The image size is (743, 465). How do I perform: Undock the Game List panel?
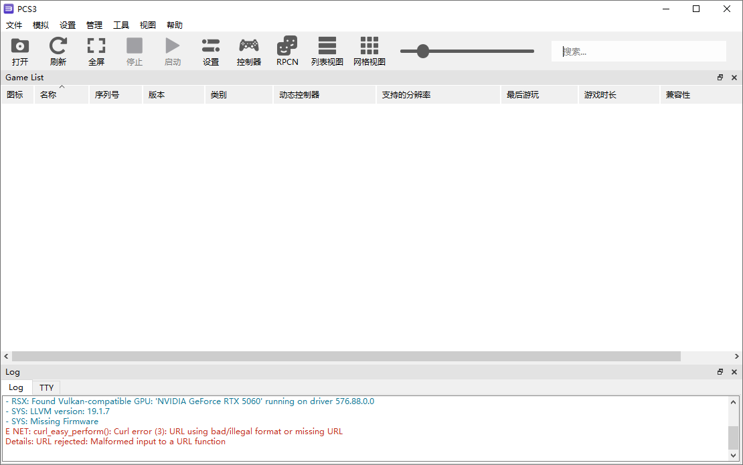coord(720,77)
